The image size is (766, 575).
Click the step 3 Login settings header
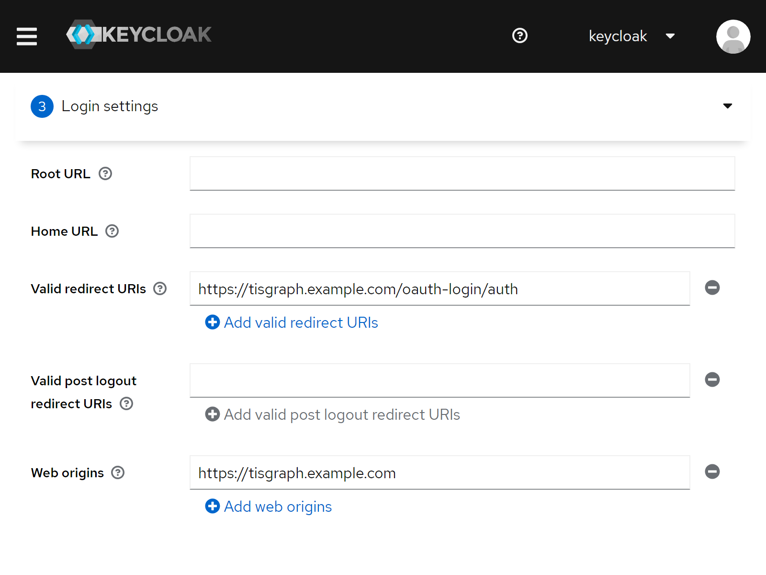click(x=110, y=106)
